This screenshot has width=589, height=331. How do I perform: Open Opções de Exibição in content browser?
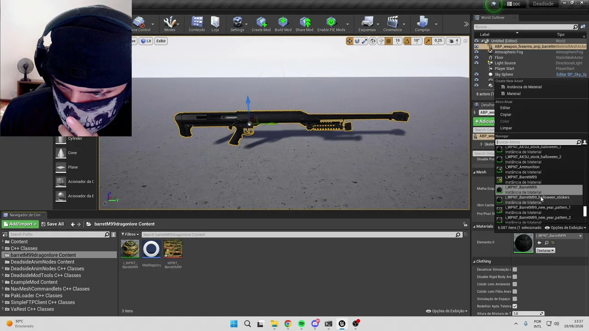pos(446,311)
